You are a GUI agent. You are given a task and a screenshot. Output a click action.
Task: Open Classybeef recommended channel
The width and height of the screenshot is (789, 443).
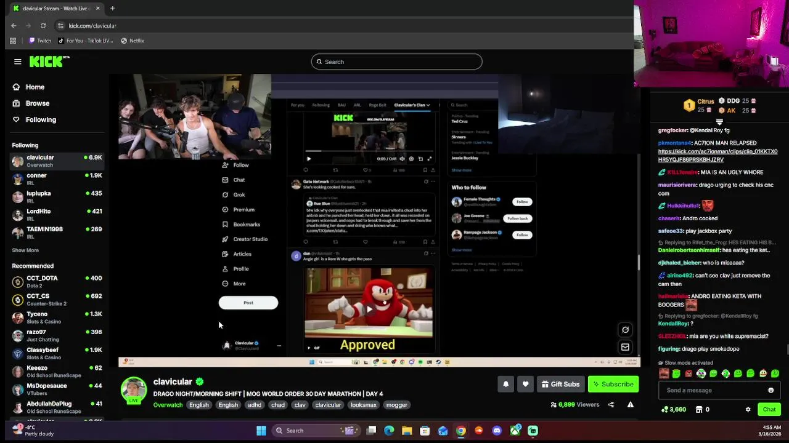click(x=57, y=353)
